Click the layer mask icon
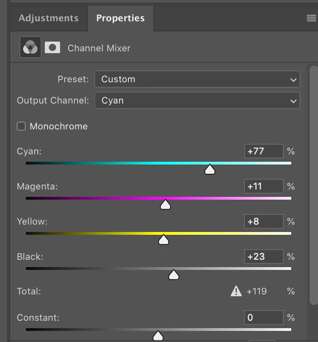This screenshot has height=342, width=318. (52, 47)
